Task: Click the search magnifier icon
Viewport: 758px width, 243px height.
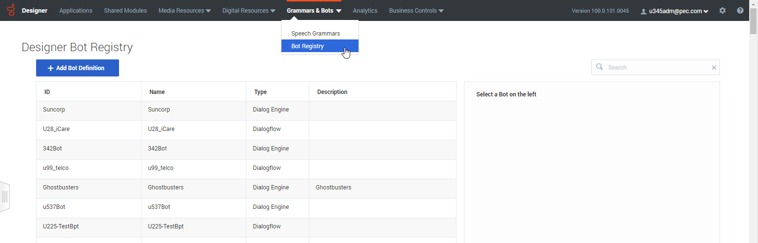Action: (x=599, y=67)
